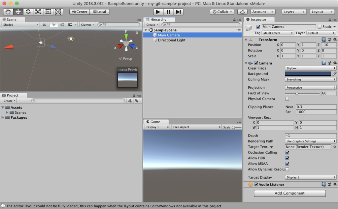Open the Layer Default dropdown
This screenshot has width=338, height=209.
(321, 33)
